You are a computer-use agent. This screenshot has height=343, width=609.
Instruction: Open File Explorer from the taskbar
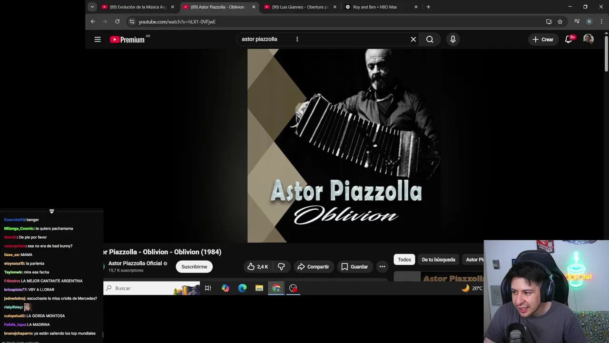[x=259, y=288]
